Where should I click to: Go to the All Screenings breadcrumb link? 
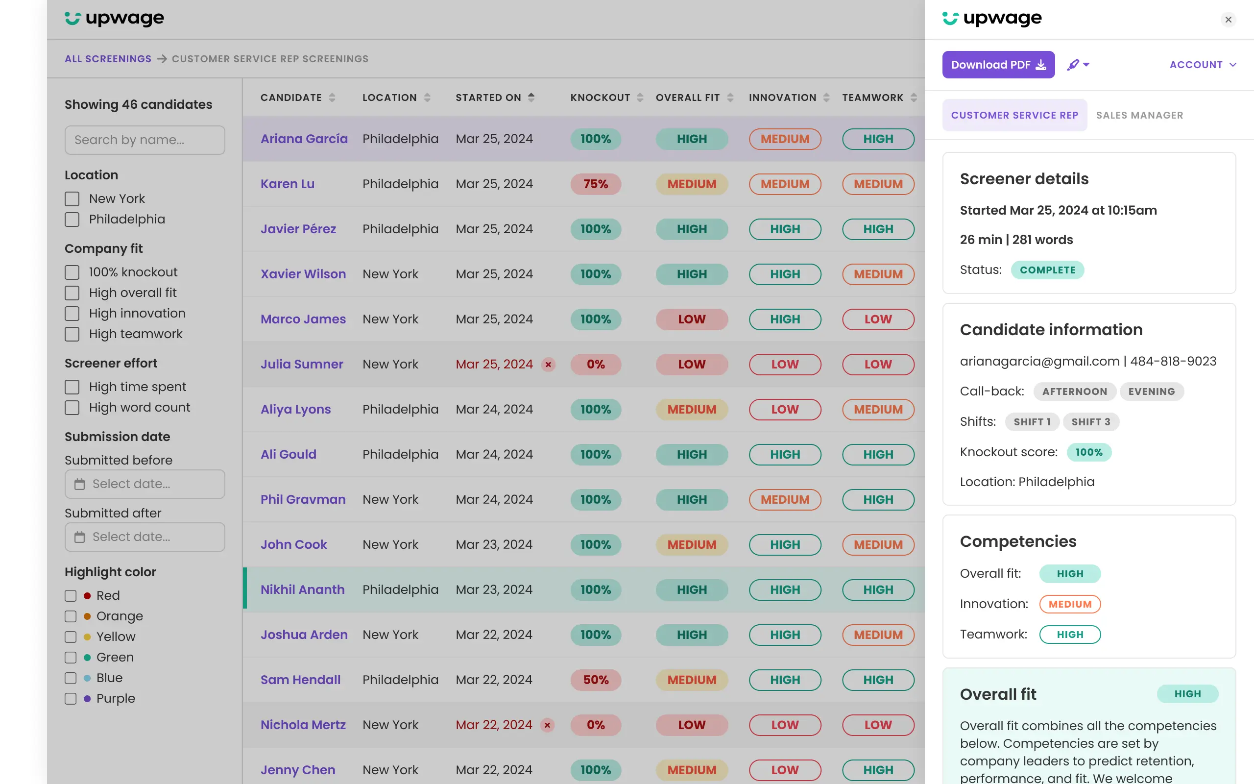[108, 59]
